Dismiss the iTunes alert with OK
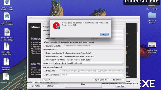This screenshot has width=161, height=90. (104, 34)
